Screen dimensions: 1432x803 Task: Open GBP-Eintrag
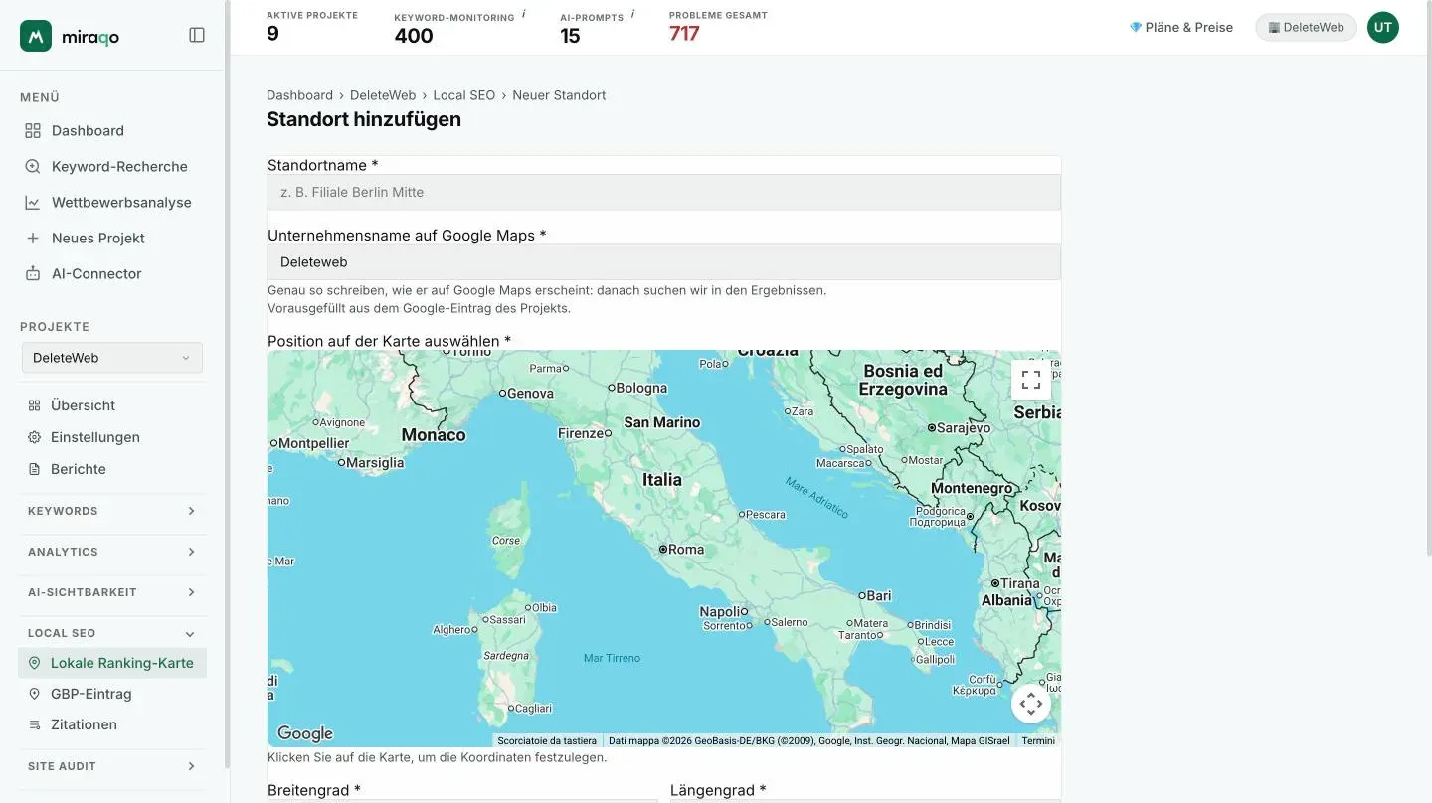[x=111, y=694]
